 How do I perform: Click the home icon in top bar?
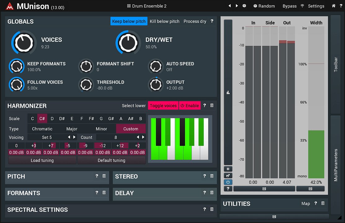click(x=334, y=6)
